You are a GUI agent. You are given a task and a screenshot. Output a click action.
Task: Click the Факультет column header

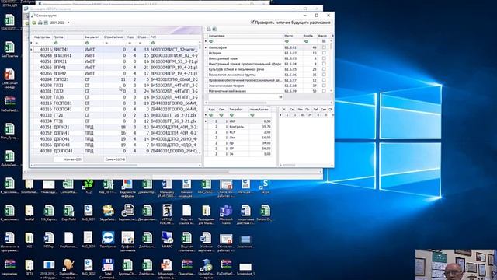pyautogui.click(x=92, y=37)
